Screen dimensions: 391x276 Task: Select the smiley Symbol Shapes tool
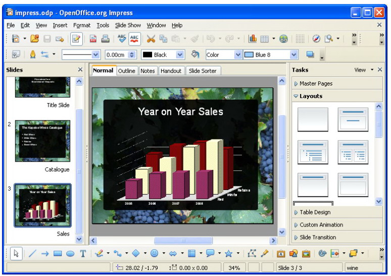[155, 254]
